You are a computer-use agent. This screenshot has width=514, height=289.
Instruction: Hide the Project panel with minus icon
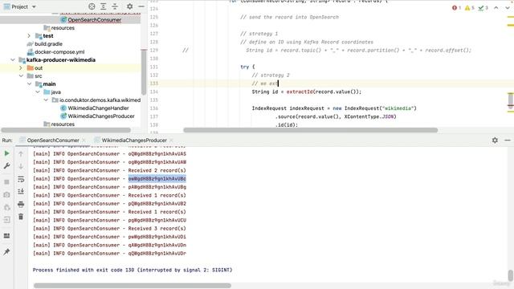click(141, 6)
